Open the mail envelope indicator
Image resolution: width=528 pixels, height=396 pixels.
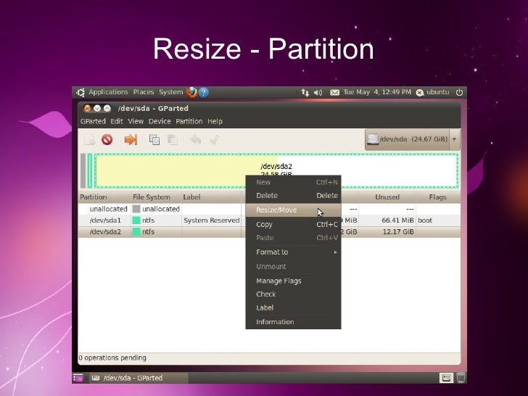[335, 93]
